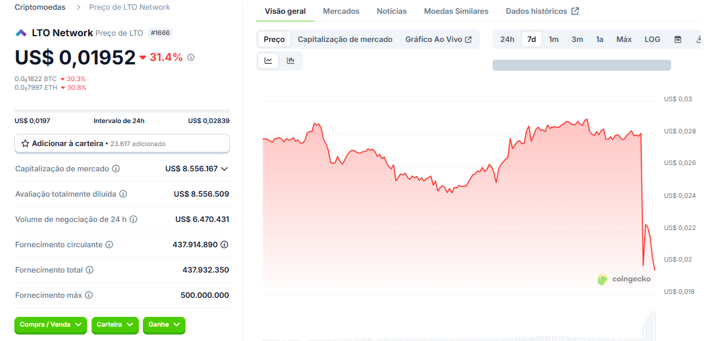Screen dimensions: 723x341
Task: Click info icon beside Capitalização de mercado
Action: click(x=116, y=168)
